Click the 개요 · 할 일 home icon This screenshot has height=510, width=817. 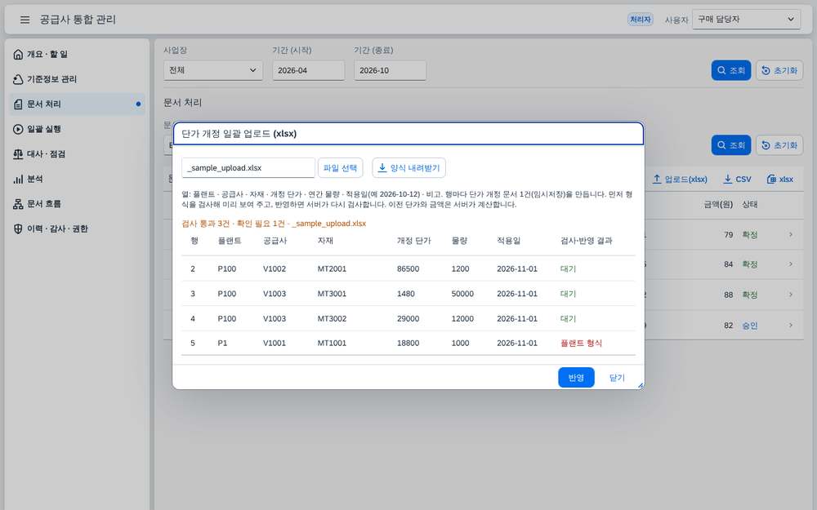tap(18, 54)
